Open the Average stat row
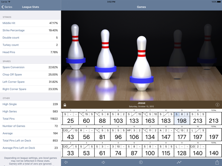222x166 pixels. 30,133
